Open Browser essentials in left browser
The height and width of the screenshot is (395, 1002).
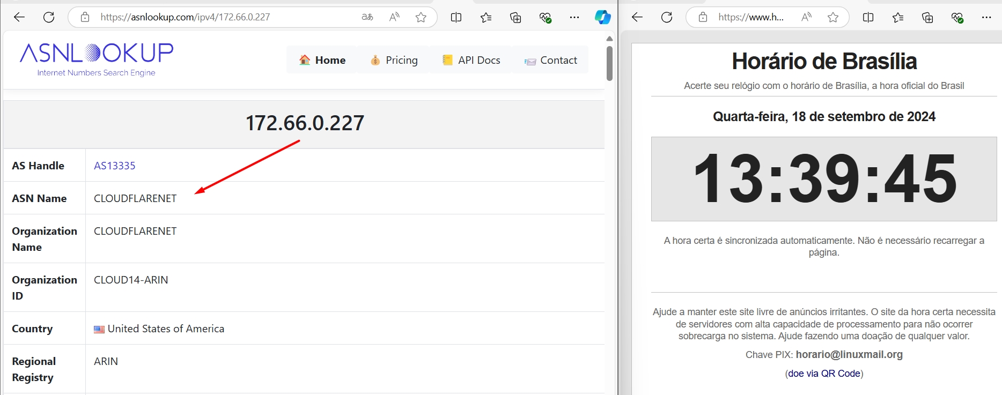(545, 17)
